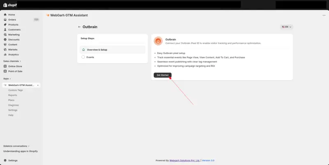The image size is (329, 165).
Task: Open Plans submenu item
Action: click(x=12, y=100)
